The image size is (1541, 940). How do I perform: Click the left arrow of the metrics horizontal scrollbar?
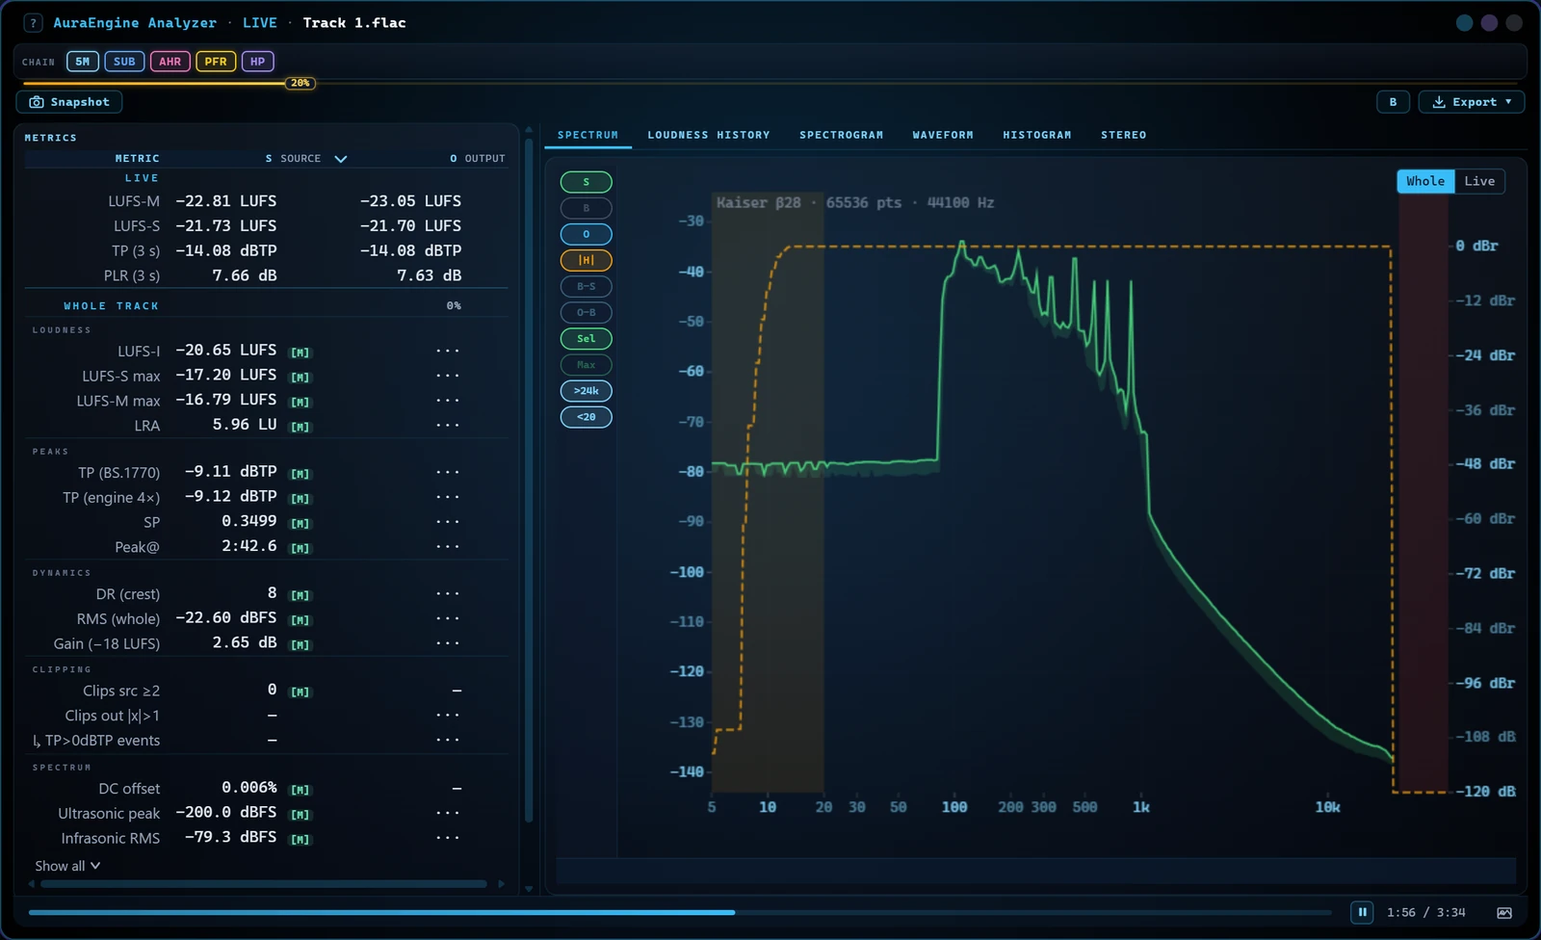tap(32, 883)
